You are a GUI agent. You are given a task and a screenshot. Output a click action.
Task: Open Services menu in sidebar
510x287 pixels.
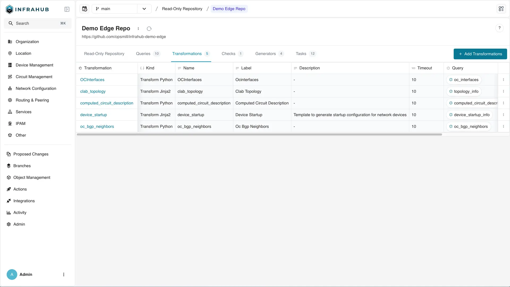pyautogui.click(x=38, y=112)
